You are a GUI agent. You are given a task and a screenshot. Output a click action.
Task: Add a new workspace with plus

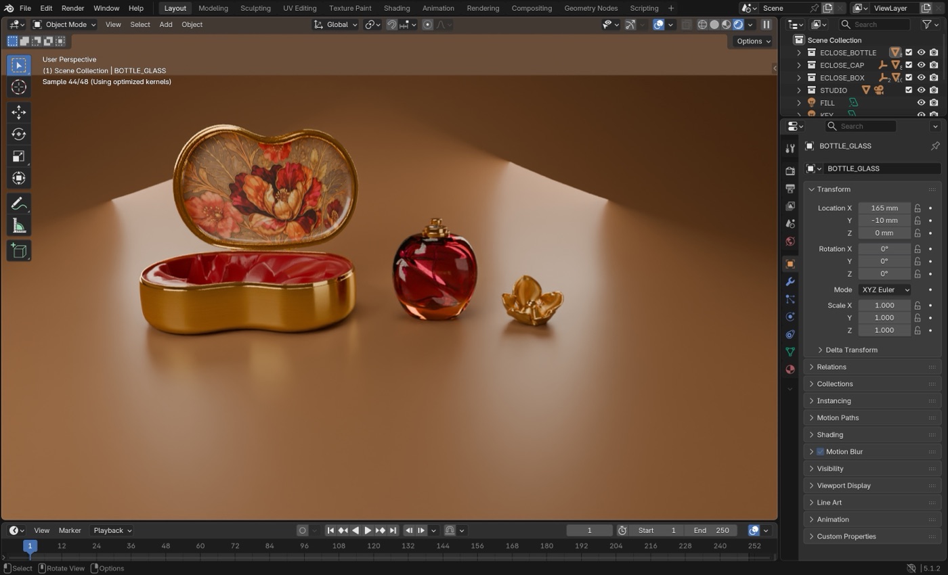(671, 8)
